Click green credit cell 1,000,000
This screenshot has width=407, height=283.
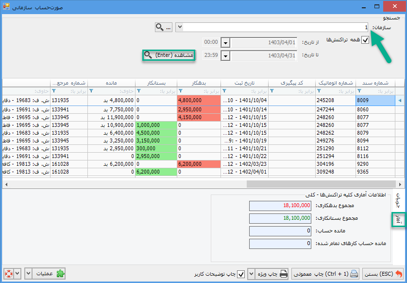click(x=156, y=125)
